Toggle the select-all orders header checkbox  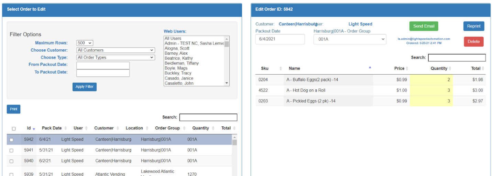coord(14,129)
